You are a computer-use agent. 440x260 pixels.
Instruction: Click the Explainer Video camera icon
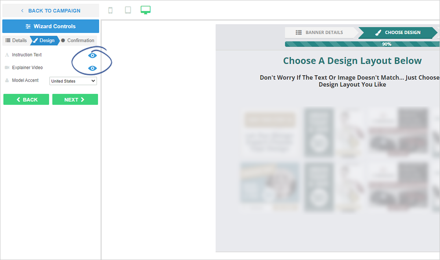click(x=7, y=68)
